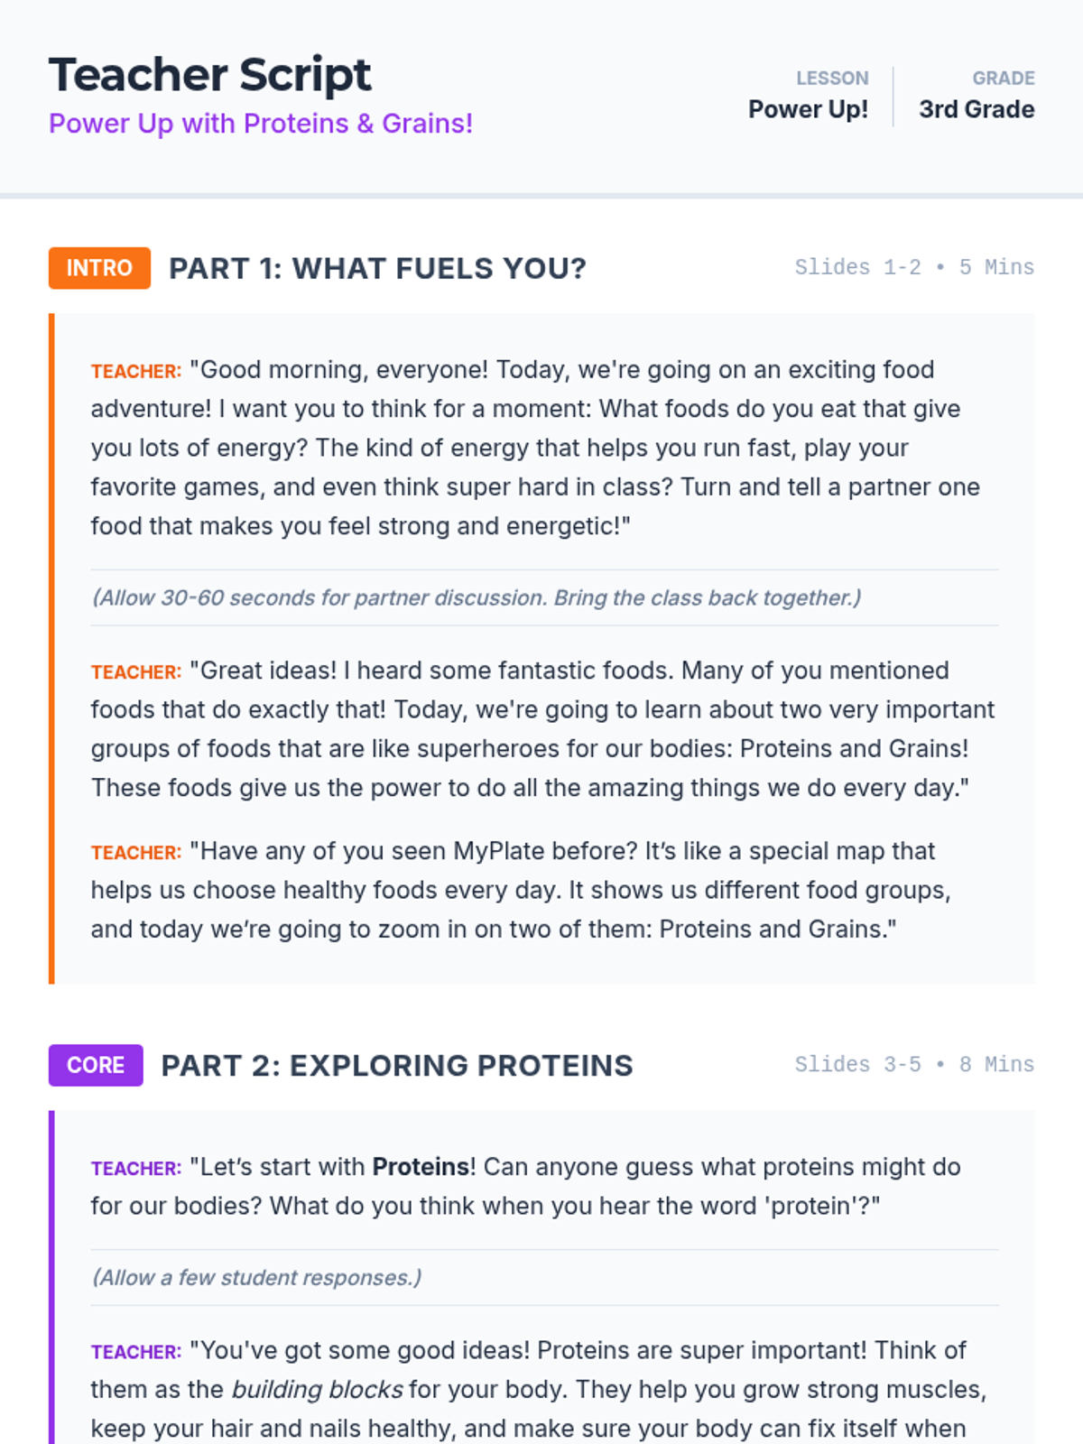Click the "PART 1: WHAT FUELS YOU?" heading
Viewport: 1083px width, 1444px height.
click(377, 268)
